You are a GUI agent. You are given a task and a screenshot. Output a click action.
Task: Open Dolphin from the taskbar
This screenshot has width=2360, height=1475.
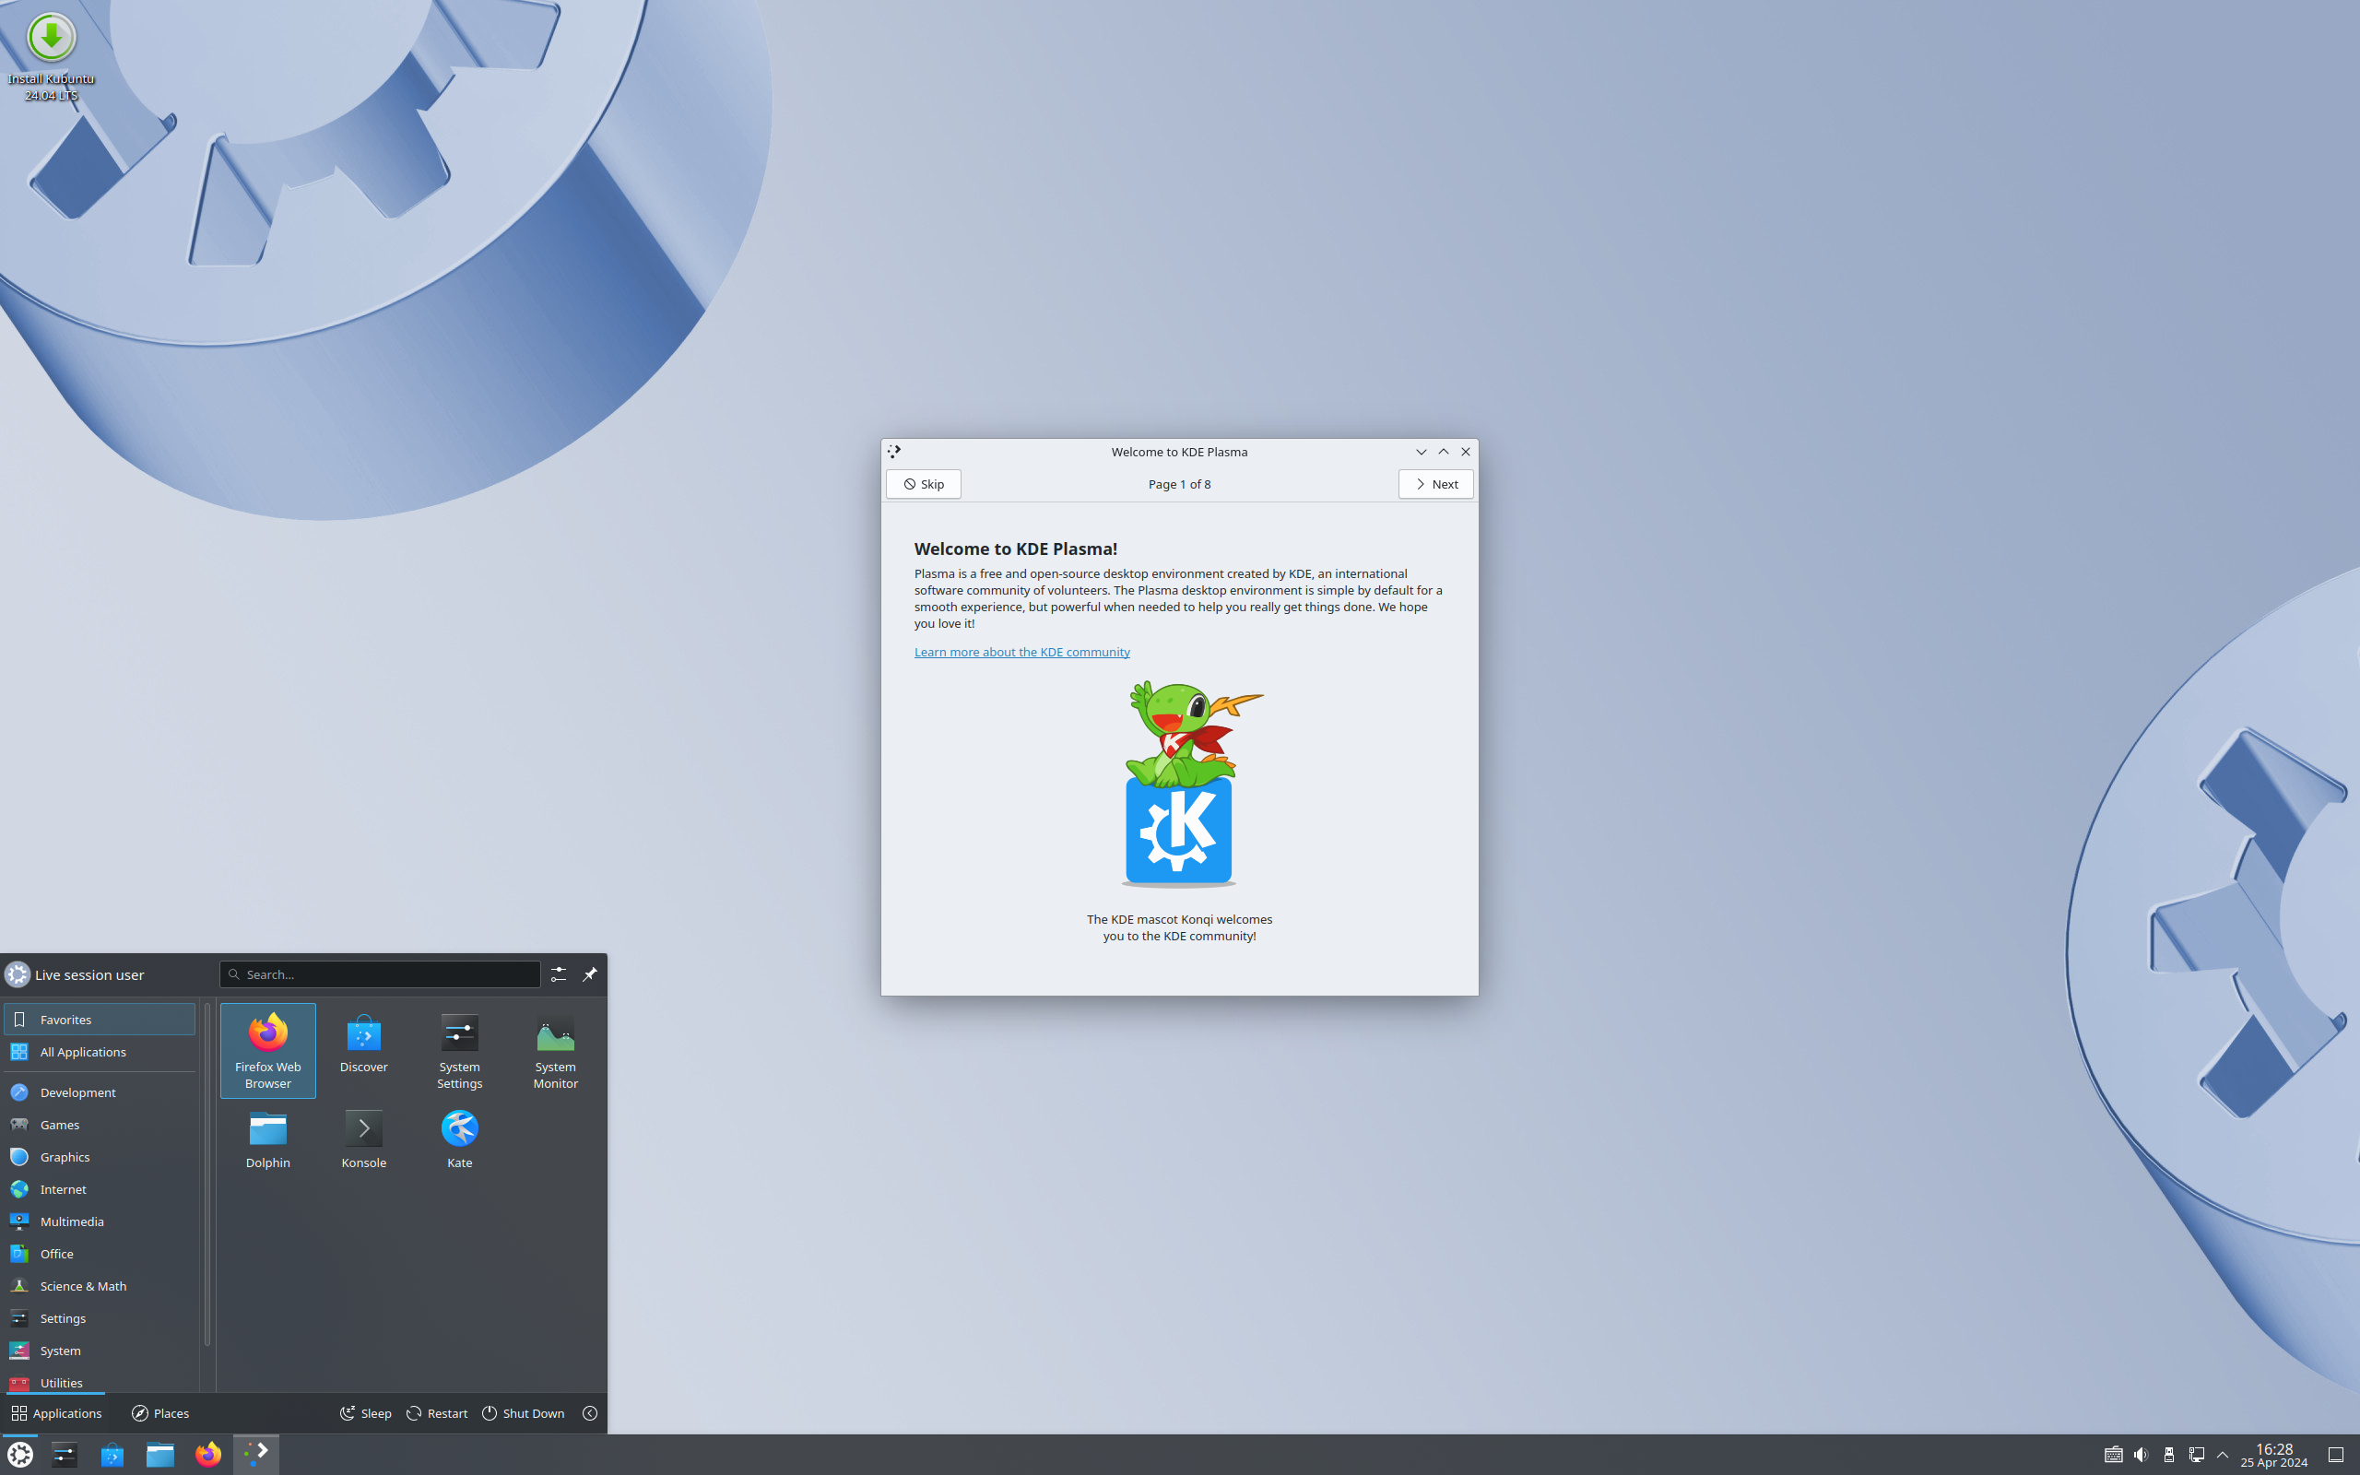(x=159, y=1455)
